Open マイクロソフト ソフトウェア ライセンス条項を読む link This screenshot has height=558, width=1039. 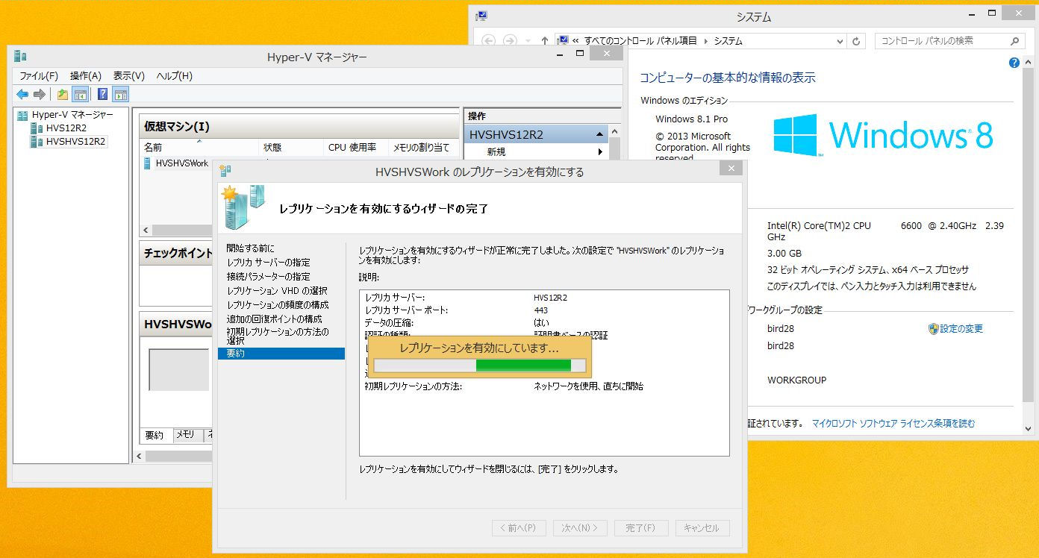click(893, 423)
